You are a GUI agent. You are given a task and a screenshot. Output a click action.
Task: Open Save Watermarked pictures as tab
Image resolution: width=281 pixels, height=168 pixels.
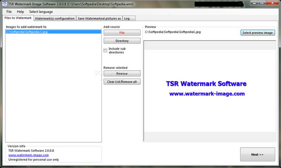[x=99, y=18]
